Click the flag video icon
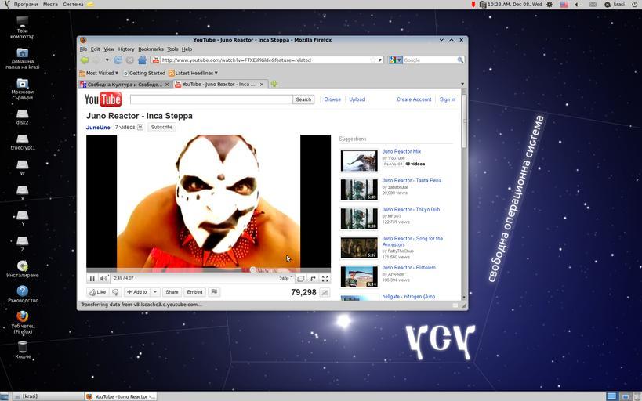This screenshot has height=401, width=642. pos(214,292)
